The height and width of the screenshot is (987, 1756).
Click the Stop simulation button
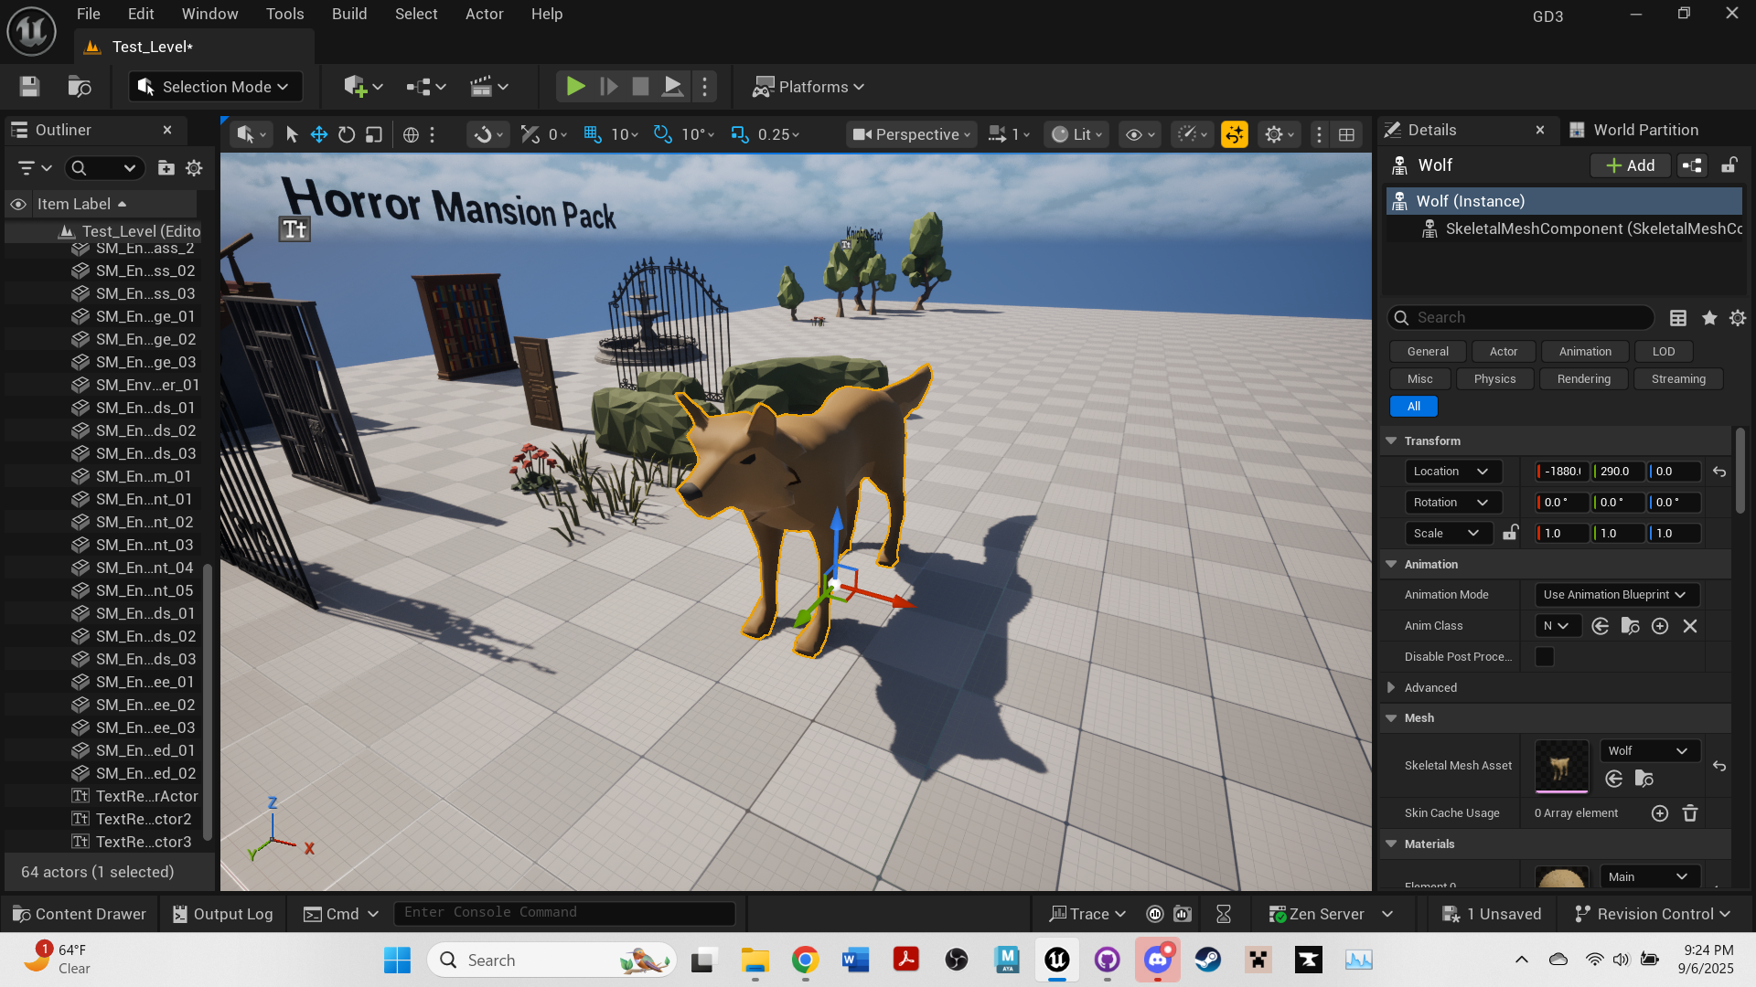point(640,87)
